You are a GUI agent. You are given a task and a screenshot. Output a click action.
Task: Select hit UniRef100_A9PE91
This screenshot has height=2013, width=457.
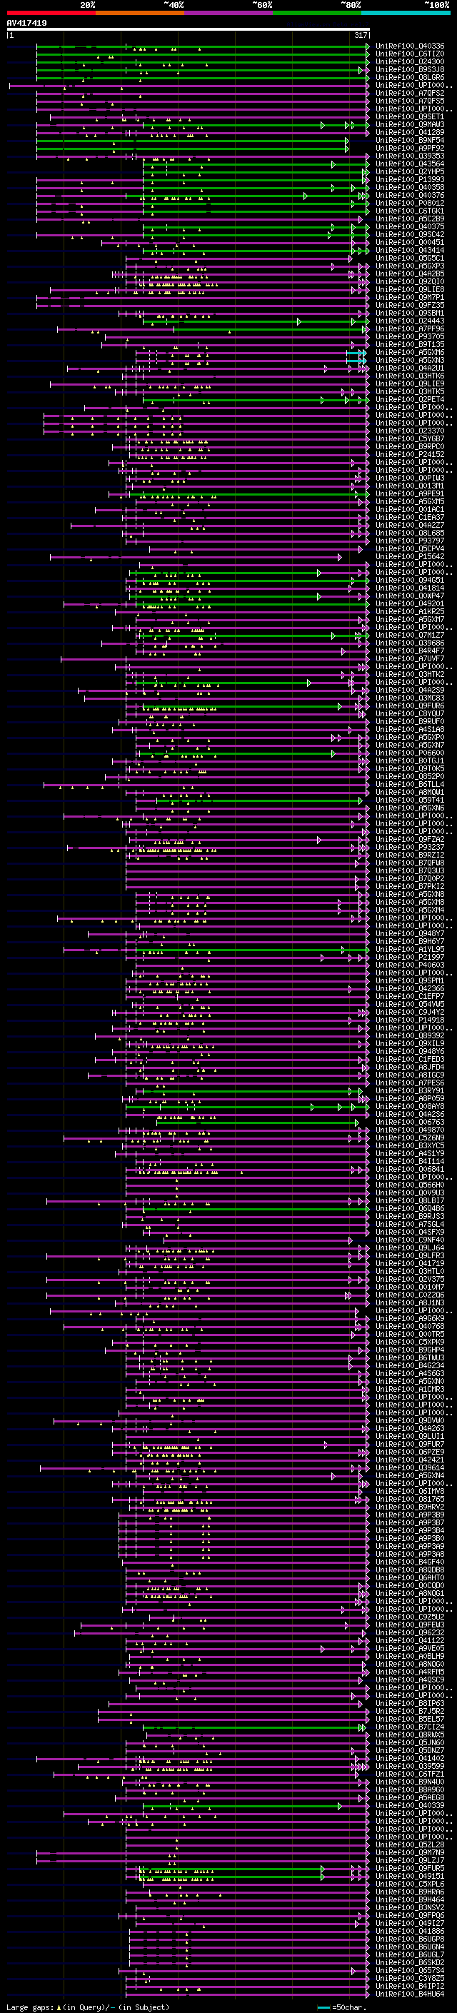[409, 494]
